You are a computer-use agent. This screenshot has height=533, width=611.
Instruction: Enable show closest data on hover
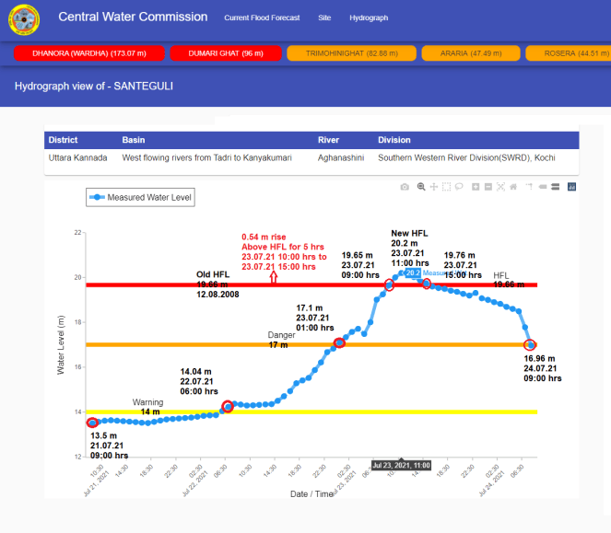click(x=543, y=187)
